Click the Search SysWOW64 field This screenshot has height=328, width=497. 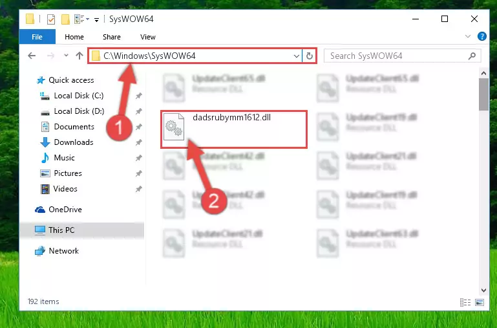tap(402, 56)
